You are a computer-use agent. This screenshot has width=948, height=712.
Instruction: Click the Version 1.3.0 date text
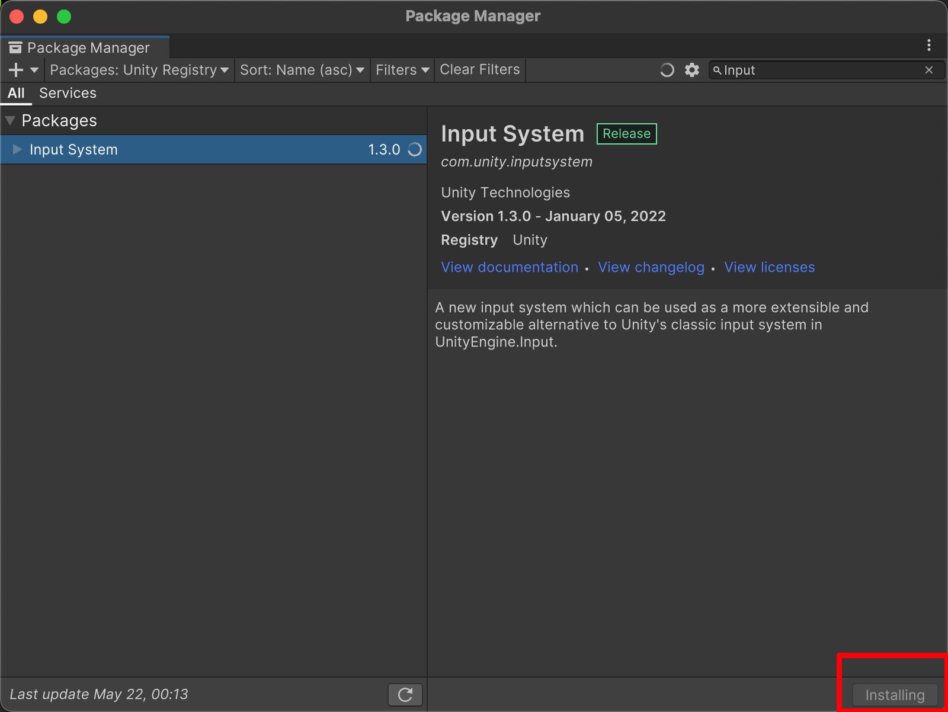pyautogui.click(x=553, y=216)
